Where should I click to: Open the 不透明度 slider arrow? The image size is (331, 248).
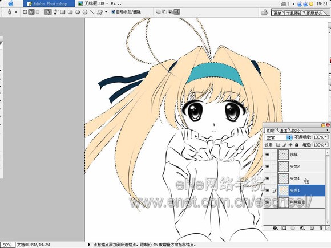[326, 137]
